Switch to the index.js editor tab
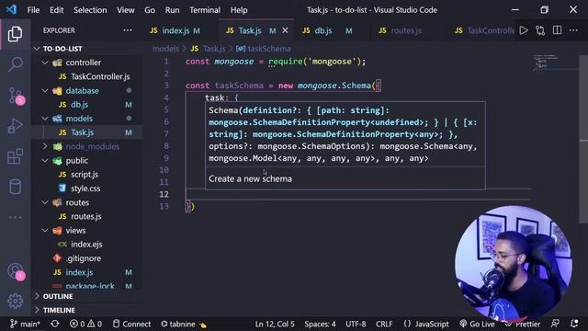The height and width of the screenshot is (331, 588). (175, 30)
